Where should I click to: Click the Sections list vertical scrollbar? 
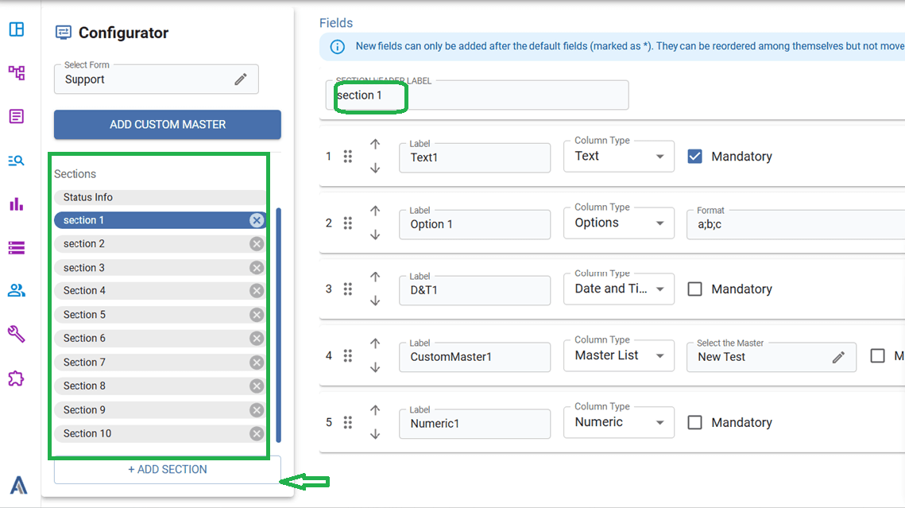click(279, 325)
